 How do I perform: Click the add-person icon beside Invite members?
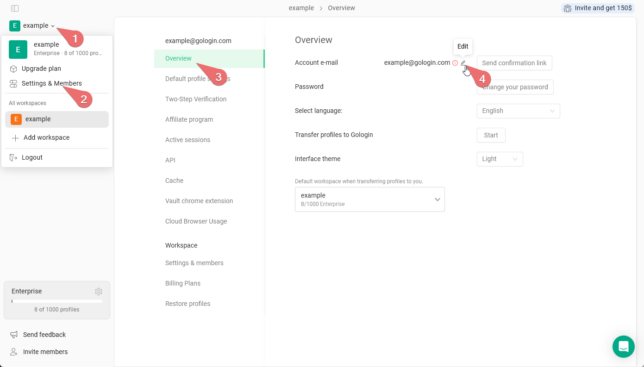click(x=13, y=352)
